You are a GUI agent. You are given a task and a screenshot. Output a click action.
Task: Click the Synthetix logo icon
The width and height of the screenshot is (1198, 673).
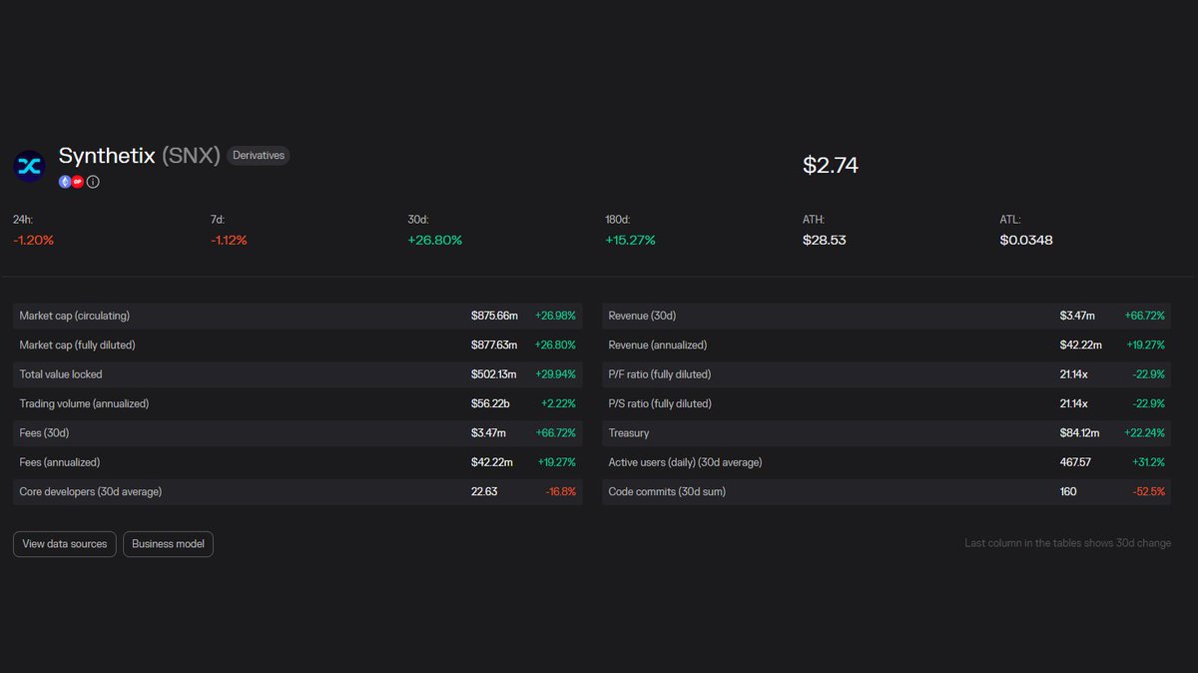coord(29,166)
